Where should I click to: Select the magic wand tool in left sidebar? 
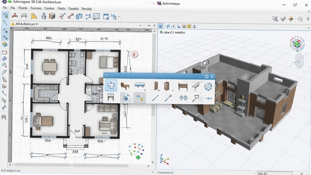[5, 23]
